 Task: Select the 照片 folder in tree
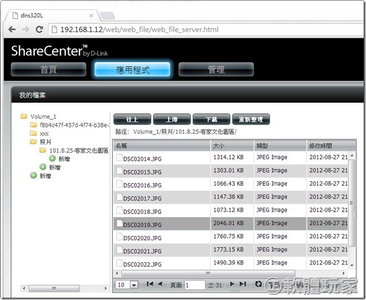coord(45,142)
